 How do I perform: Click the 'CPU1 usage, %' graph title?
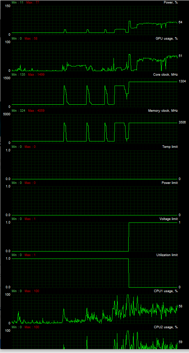(x=166, y=291)
